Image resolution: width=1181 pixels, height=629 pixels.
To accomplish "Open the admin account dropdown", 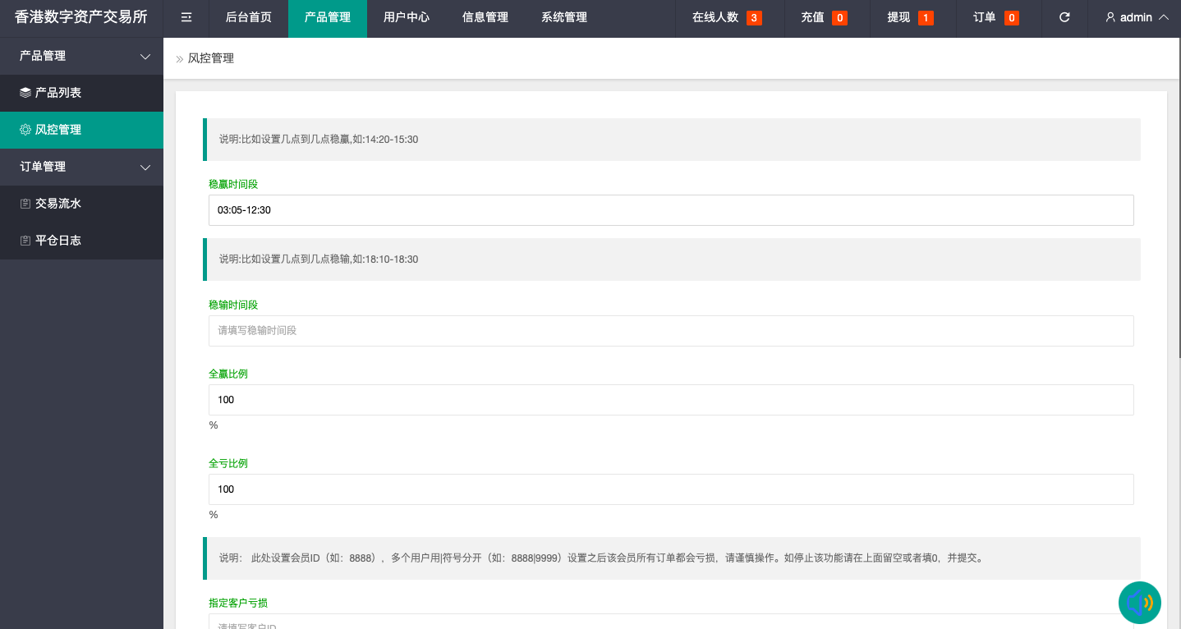I will pyautogui.click(x=1136, y=17).
